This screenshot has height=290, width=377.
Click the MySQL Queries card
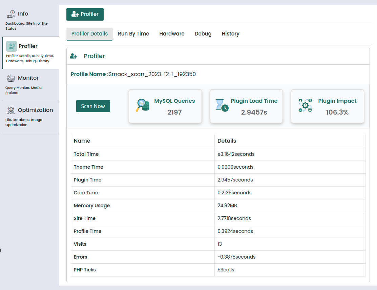(165, 106)
